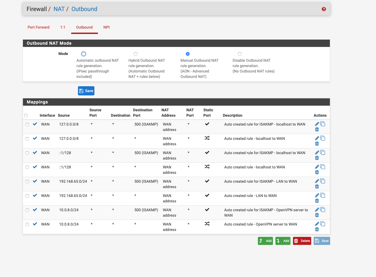Toggle the select-all checkbox in Mappings header
The width and height of the screenshot is (376, 277).
click(x=26, y=116)
